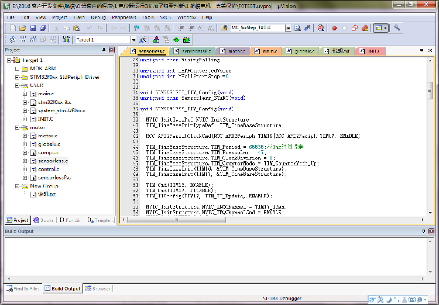Switch to the motor.c editor tab

233,51
